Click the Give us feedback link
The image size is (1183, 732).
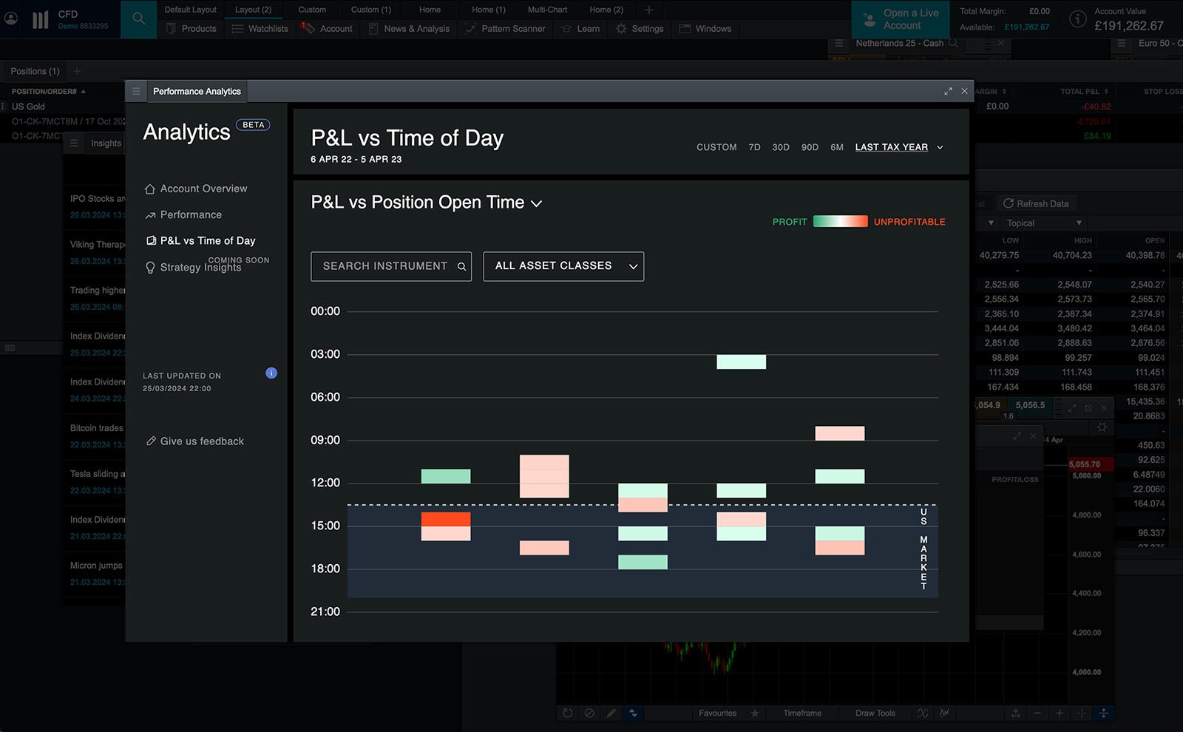202,441
